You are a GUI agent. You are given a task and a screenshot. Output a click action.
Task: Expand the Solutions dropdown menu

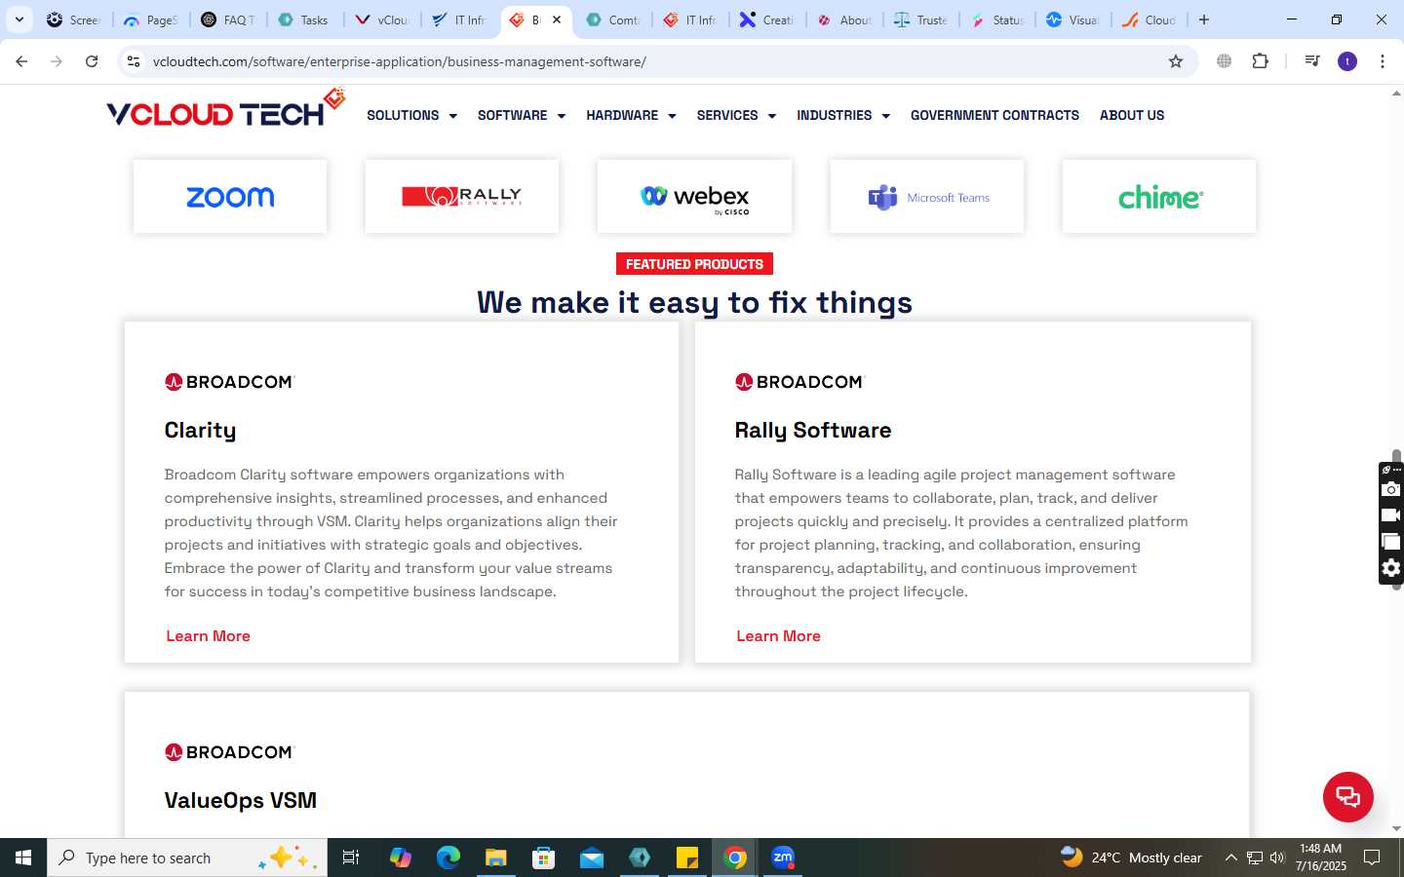pos(411,115)
